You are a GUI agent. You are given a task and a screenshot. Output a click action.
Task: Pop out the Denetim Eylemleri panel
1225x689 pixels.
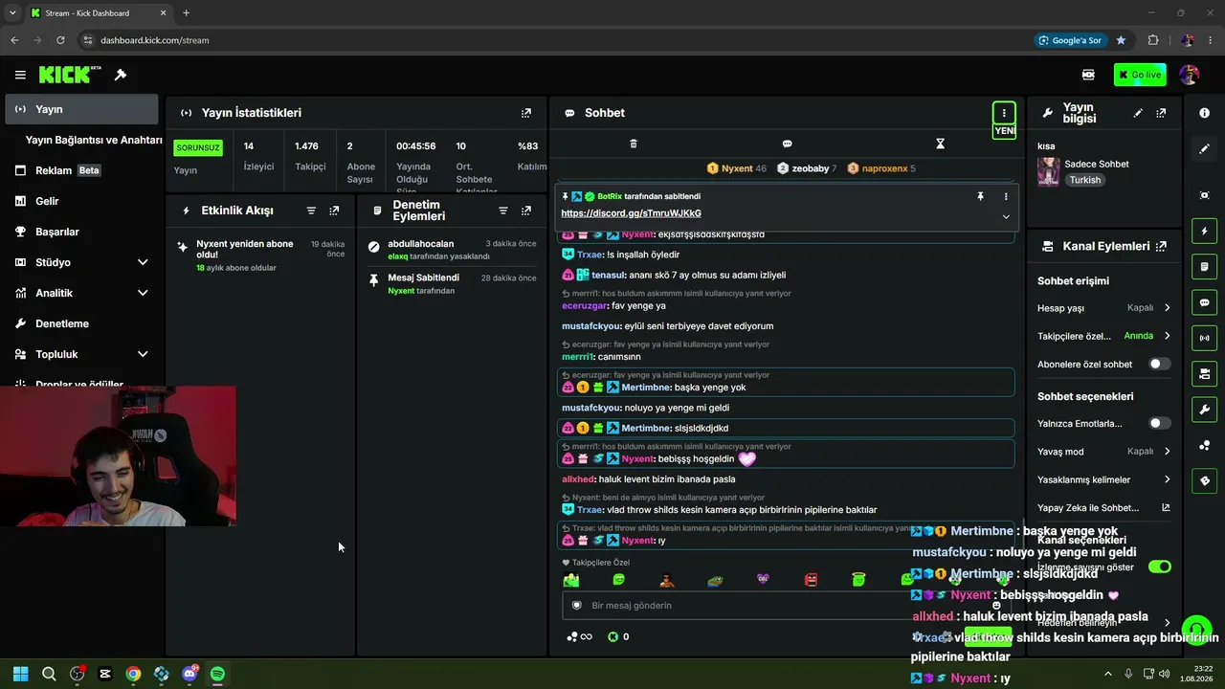click(x=525, y=211)
